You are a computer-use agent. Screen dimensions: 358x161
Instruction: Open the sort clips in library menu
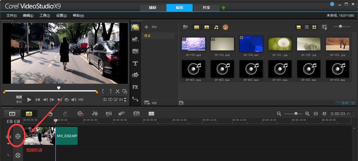[x=325, y=27]
